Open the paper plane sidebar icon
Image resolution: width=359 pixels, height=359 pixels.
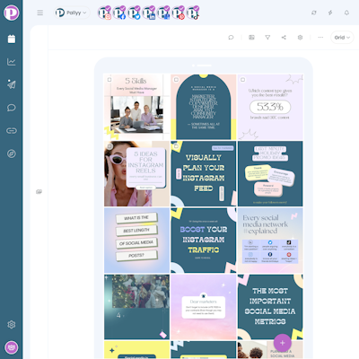[x=12, y=84]
